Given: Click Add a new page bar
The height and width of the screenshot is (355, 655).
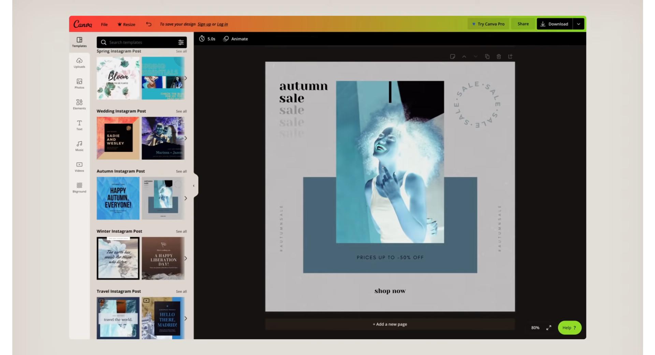Looking at the screenshot, I should click(x=390, y=324).
